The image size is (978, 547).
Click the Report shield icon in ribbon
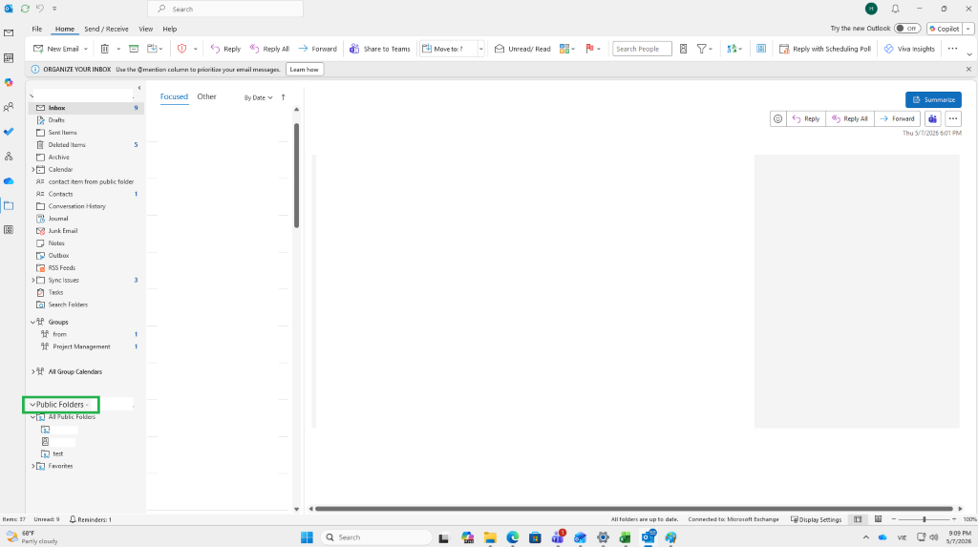pos(182,49)
